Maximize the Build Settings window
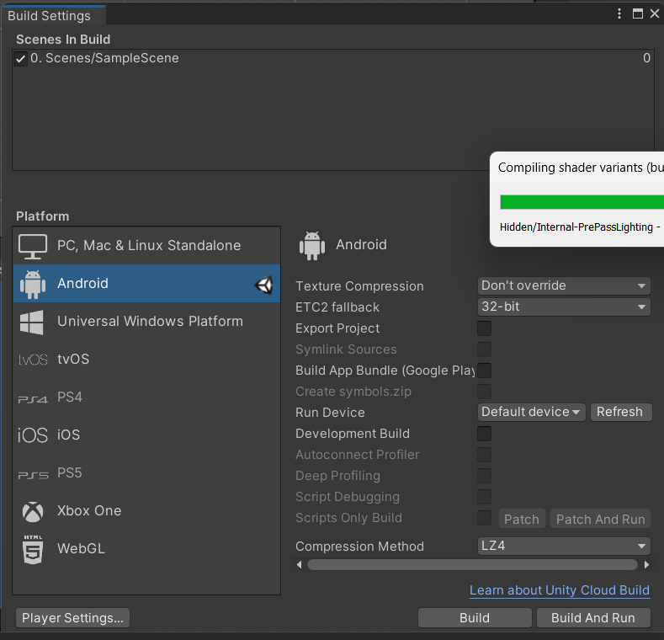The image size is (664, 640). pos(638,13)
